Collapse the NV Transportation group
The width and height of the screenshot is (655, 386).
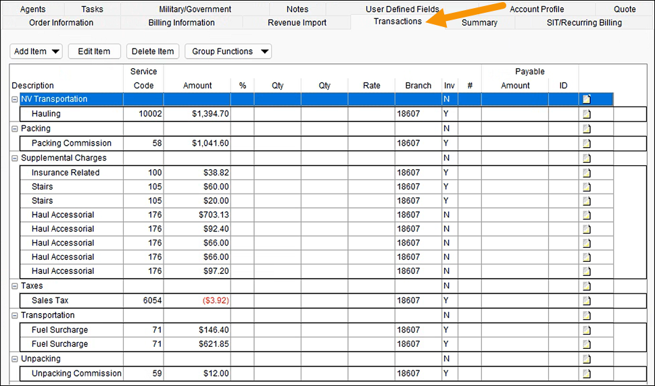tap(15, 99)
